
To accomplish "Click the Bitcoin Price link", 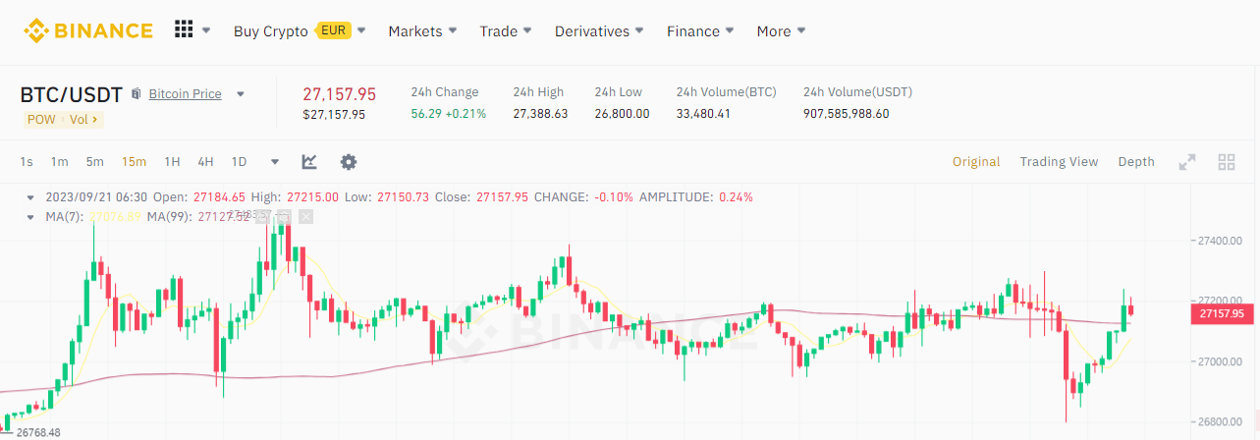I will point(186,94).
